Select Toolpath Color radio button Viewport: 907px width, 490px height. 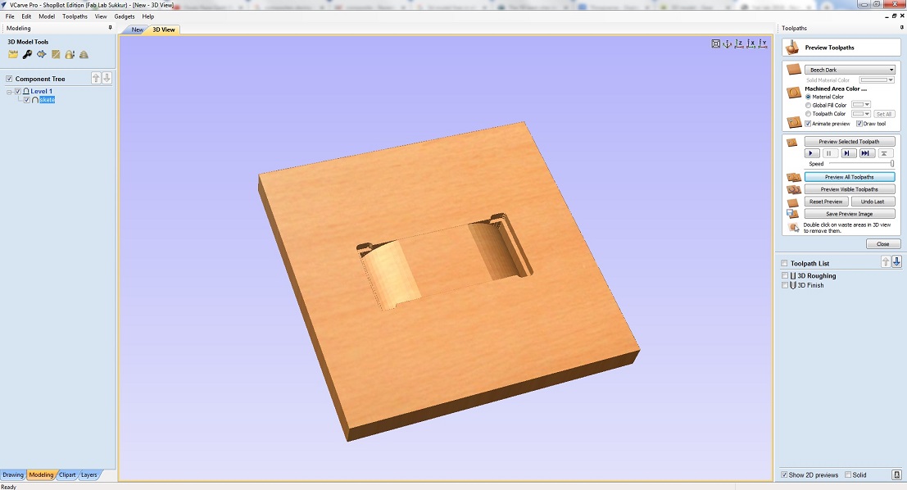(808, 114)
